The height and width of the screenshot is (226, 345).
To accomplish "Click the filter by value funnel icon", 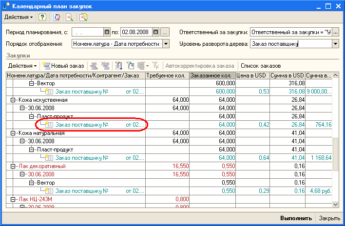I will pyautogui.click(x=130, y=66).
